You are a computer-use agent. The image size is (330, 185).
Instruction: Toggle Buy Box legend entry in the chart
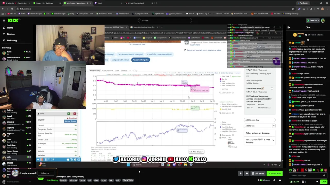pos(224,79)
